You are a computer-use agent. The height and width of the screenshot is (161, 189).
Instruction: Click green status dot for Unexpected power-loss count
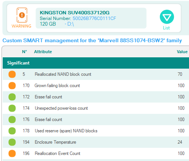(12, 108)
